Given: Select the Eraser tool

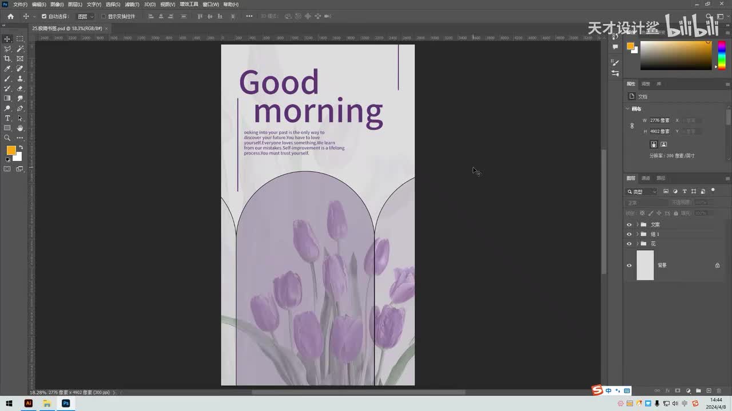Looking at the screenshot, I should point(20,88).
